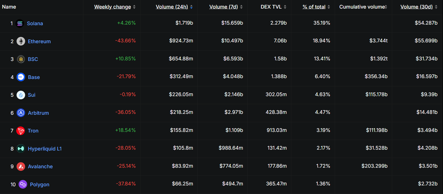This screenshot has width=443, height=194.
Task: Select Tron's weekly change value +18.54%
Action: 125,130
